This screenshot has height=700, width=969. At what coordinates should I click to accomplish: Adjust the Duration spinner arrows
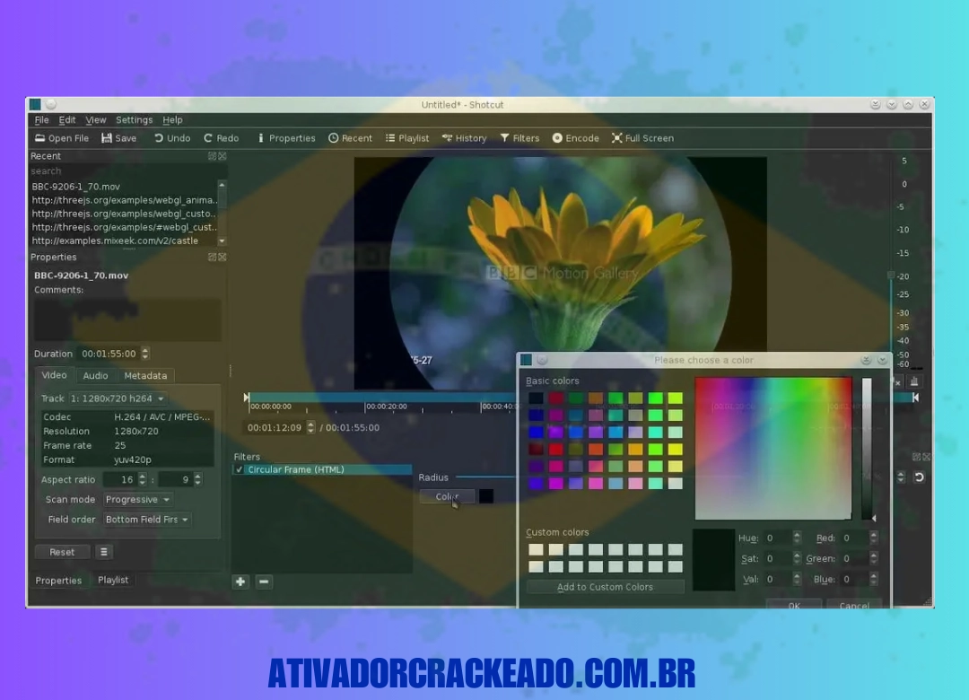pyautogui.click(x=145, y=354)
